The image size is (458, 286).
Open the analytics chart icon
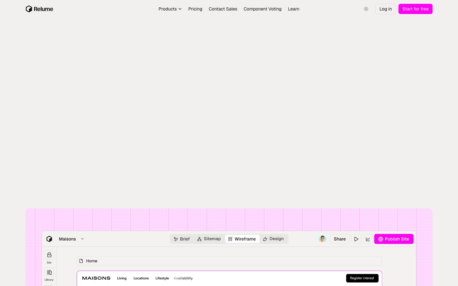pyautogui.click(x=368, y=239)
